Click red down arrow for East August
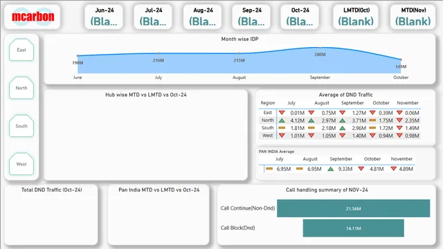443x249 pixels. point(311,113)
